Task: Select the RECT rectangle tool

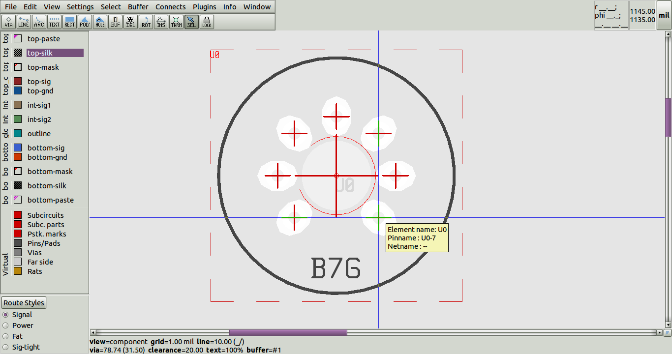Action: (x=69, y=22)
